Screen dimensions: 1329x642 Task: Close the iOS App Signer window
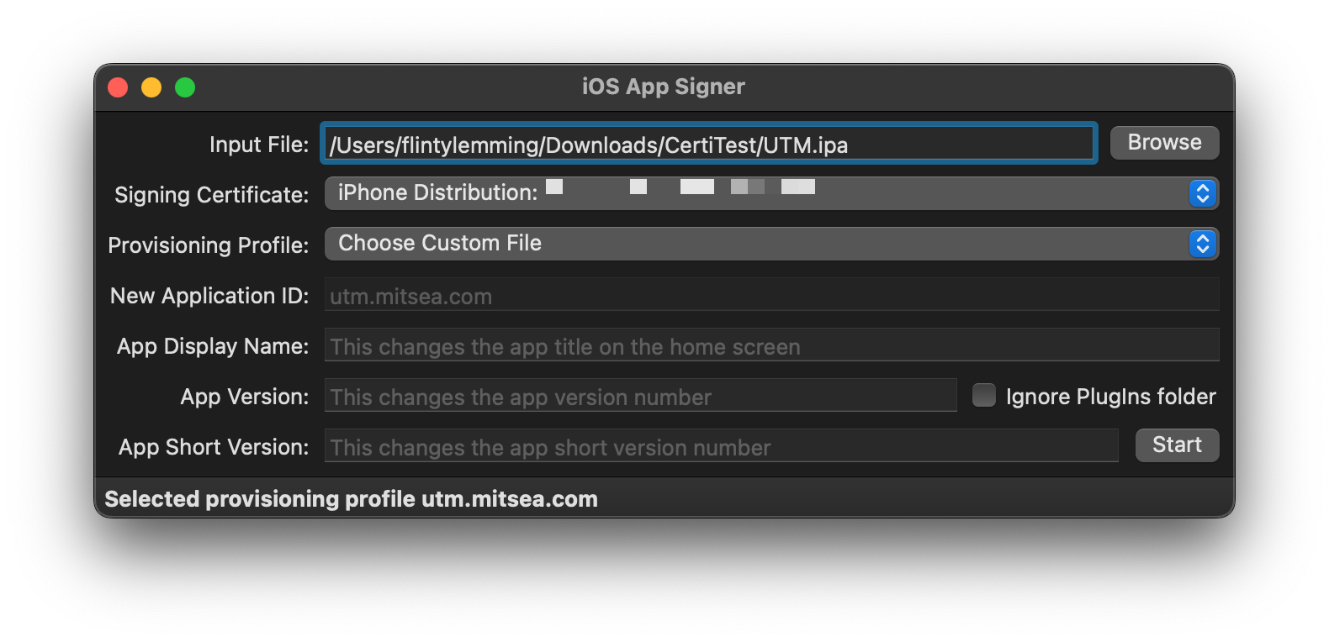tap(118, 87)
